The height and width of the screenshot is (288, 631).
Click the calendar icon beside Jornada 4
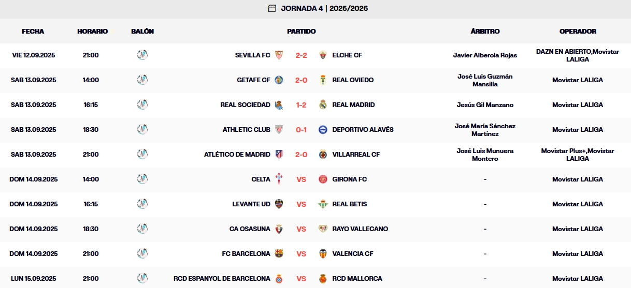(x=272, y=8)
